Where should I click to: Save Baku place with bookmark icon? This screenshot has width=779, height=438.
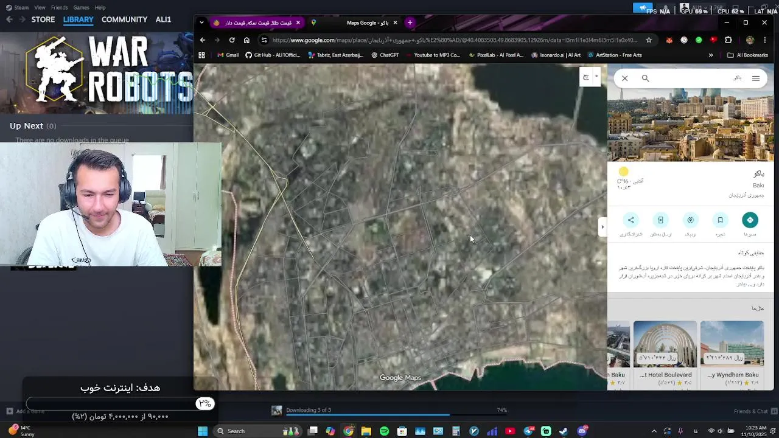720,220
